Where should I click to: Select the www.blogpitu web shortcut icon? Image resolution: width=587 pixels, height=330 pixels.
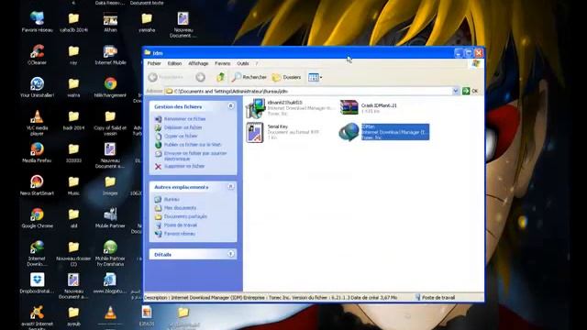pos(110,283)
